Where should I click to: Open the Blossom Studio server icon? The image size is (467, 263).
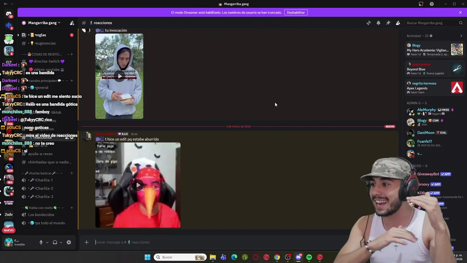coord(9,203)
